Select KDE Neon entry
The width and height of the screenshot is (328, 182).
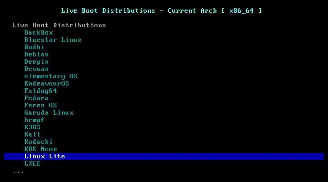pos(41,149)
